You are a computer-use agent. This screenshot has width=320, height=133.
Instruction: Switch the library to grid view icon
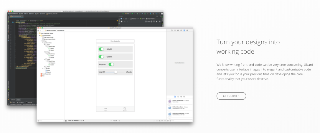pos(168,121)
